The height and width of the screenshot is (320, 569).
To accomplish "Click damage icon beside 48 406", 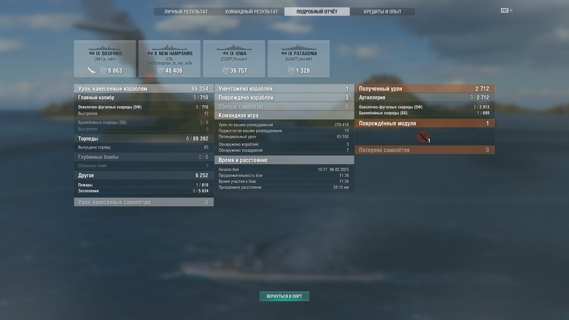I will [160, 70].
